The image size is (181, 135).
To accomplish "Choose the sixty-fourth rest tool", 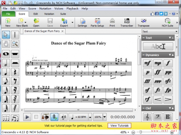I will pyautogui.click(x=15, y=108).
